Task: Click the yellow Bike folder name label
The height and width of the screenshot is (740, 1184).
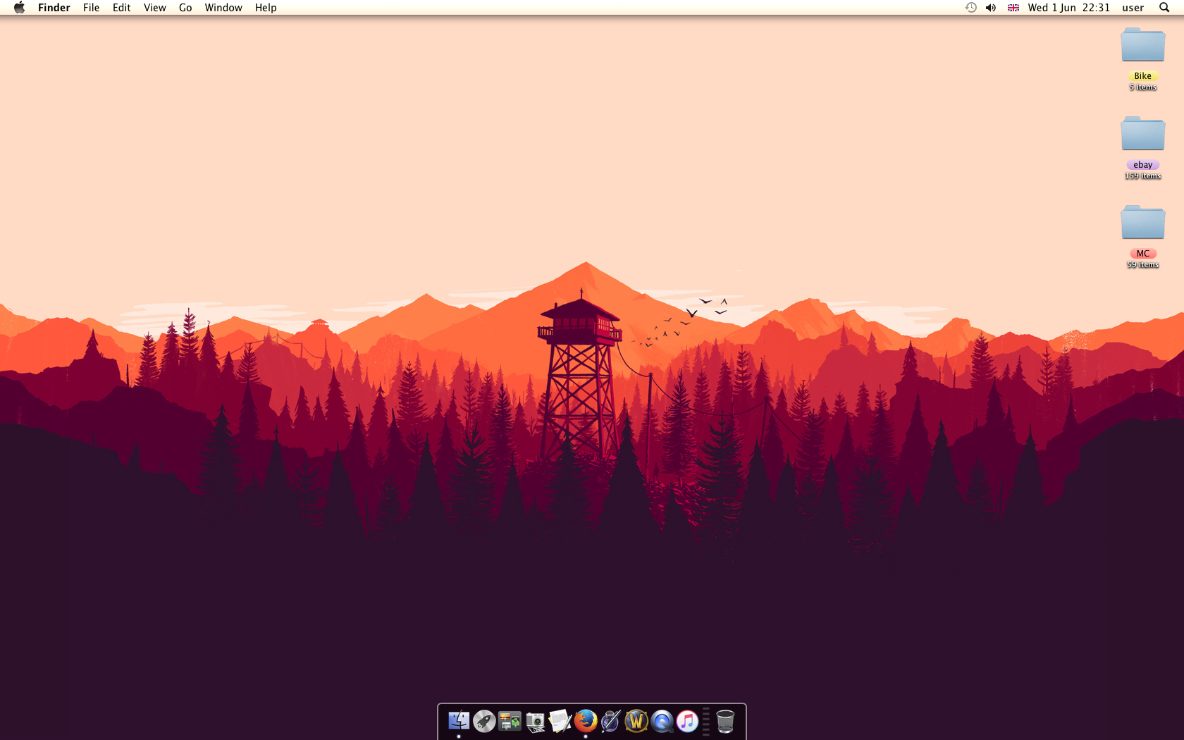Action: point(1142,76)
